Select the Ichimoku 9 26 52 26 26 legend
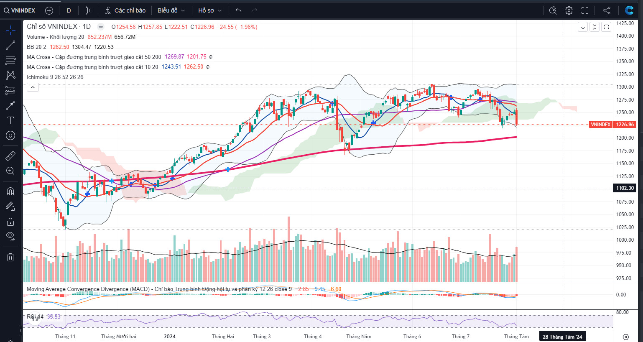 [55, 77]
